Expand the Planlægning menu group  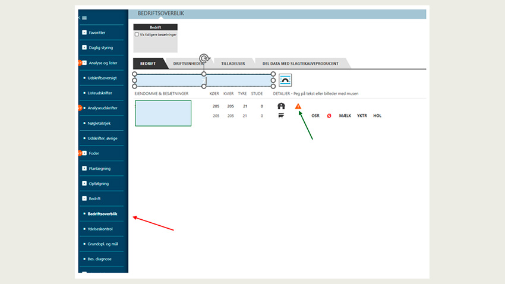pos(84,169)
